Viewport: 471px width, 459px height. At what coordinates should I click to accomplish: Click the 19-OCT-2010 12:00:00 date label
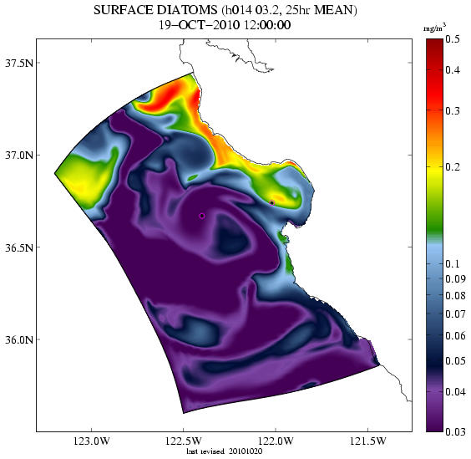(x=225, y=25)
